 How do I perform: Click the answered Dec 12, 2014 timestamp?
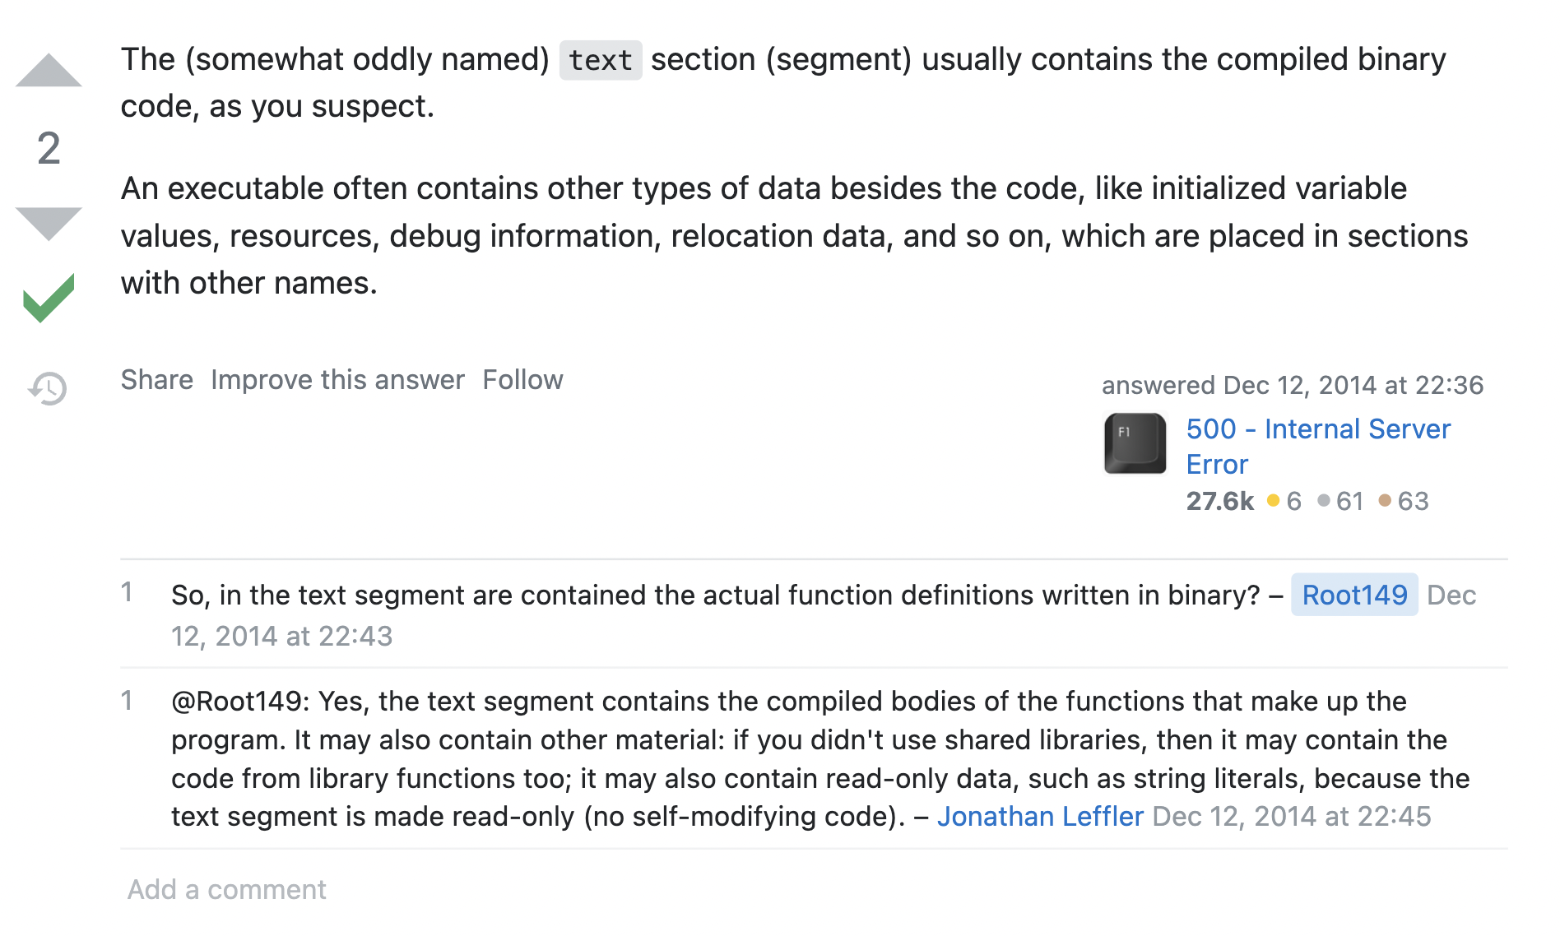pyautogui.click(x=1292, y=385)
